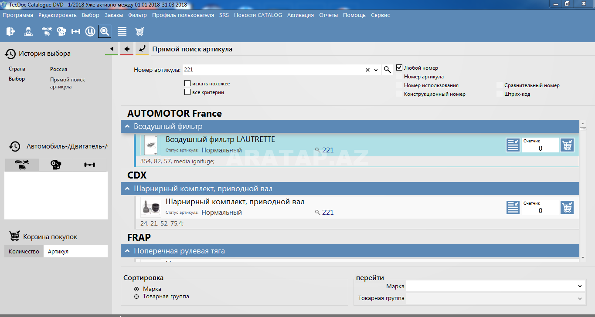Open the Сервис menu
Viewport: 595px width, 317px height.
click(x=381, y=15)
